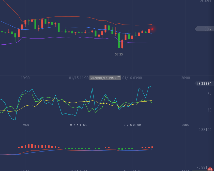Select the tall green candlestick above 57.35
Screen dimensions: 214x171
coord(119,41)
